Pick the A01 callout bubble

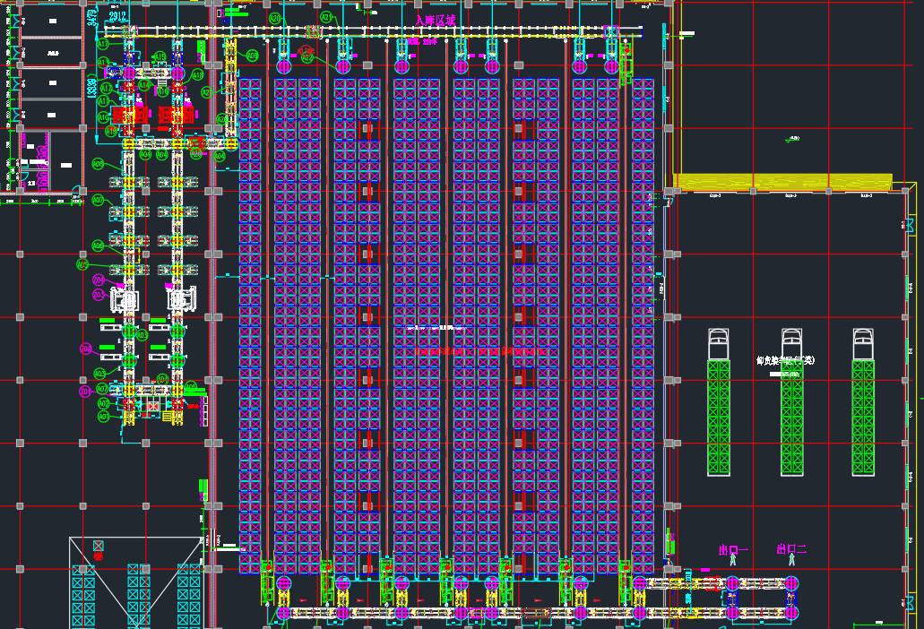pyautogui.click(x=104, y=417)
